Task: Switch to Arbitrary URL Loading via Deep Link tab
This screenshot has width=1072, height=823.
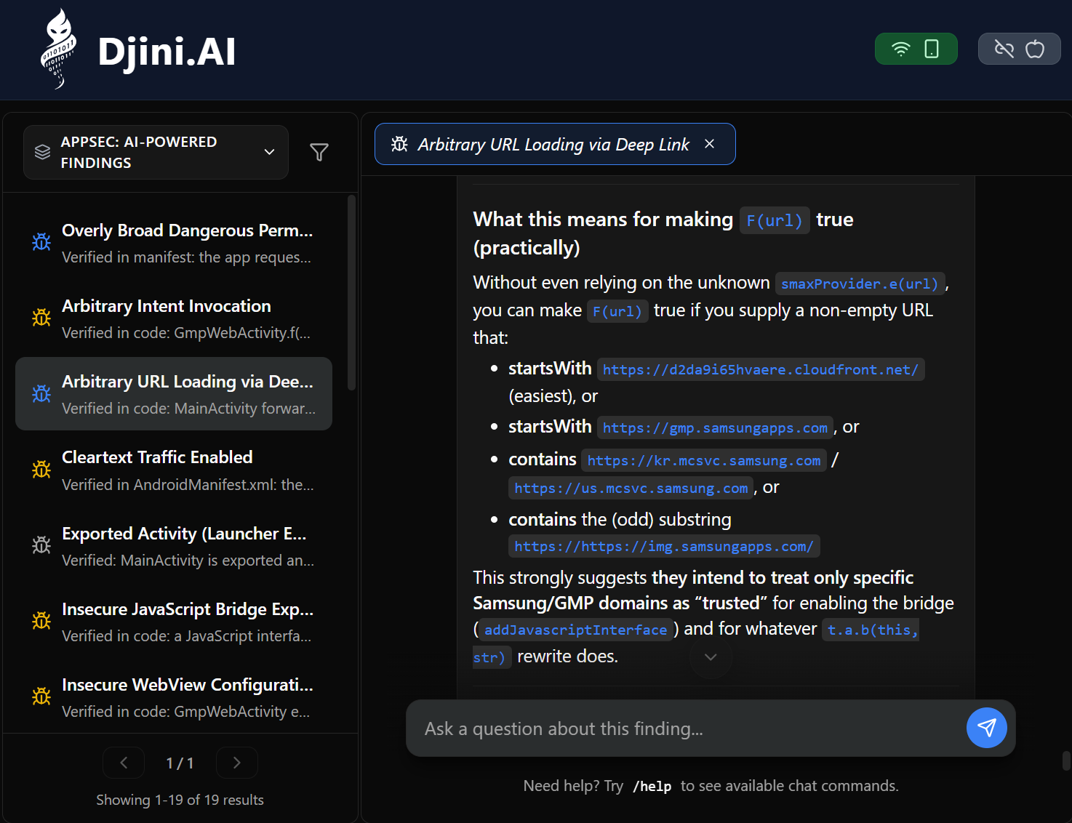Action: tap(555, 144)
